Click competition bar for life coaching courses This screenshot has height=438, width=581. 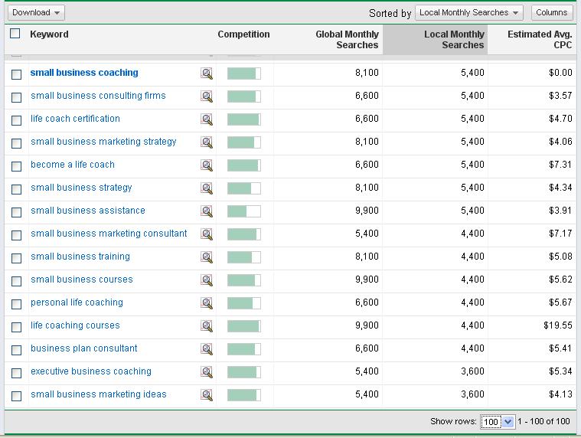tap(244, 326)
